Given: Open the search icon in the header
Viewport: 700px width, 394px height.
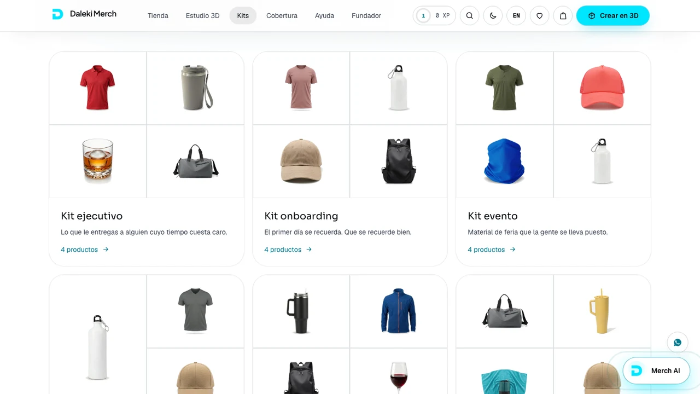Looking at the screenshot, I should click(469, 16).
